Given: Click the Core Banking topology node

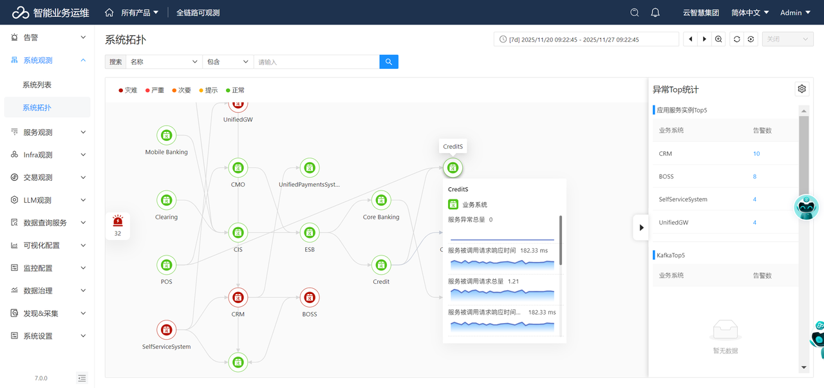Looking at the screenshot, I should 381,200.
